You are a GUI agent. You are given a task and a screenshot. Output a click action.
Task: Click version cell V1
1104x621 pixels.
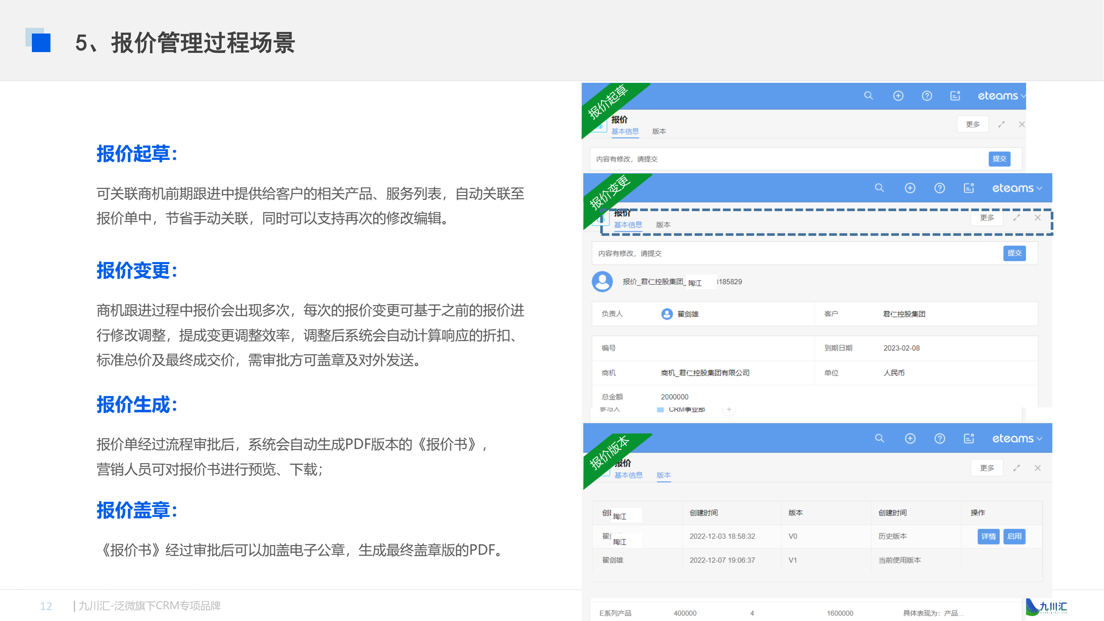[792, 560]
